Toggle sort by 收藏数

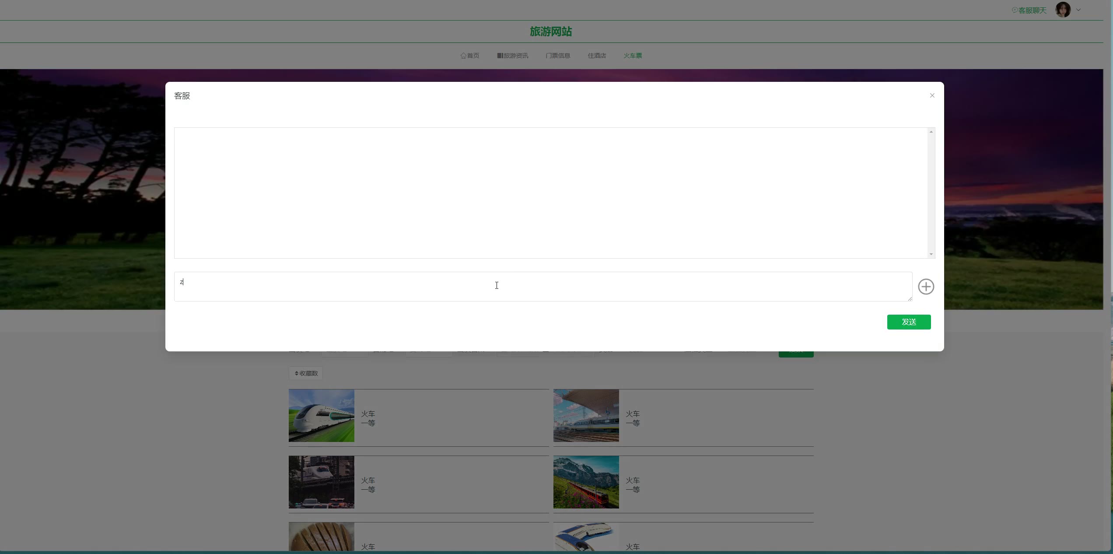[x=306, y=373]
